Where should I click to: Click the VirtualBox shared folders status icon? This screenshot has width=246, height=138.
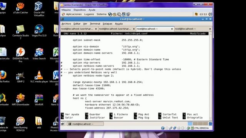(x=179, y=128)
